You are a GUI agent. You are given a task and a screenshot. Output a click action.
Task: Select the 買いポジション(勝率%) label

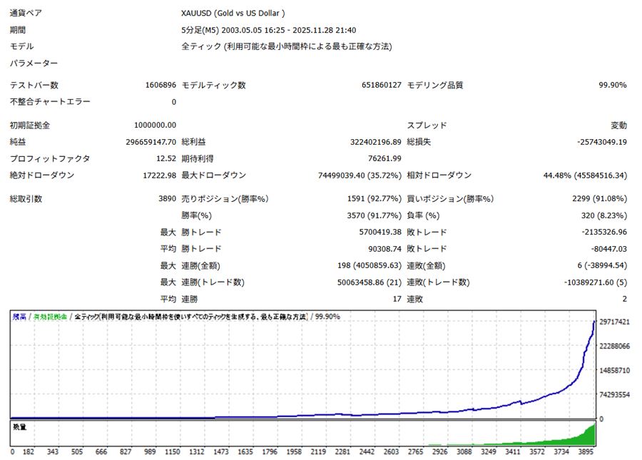tap(450, 199)
